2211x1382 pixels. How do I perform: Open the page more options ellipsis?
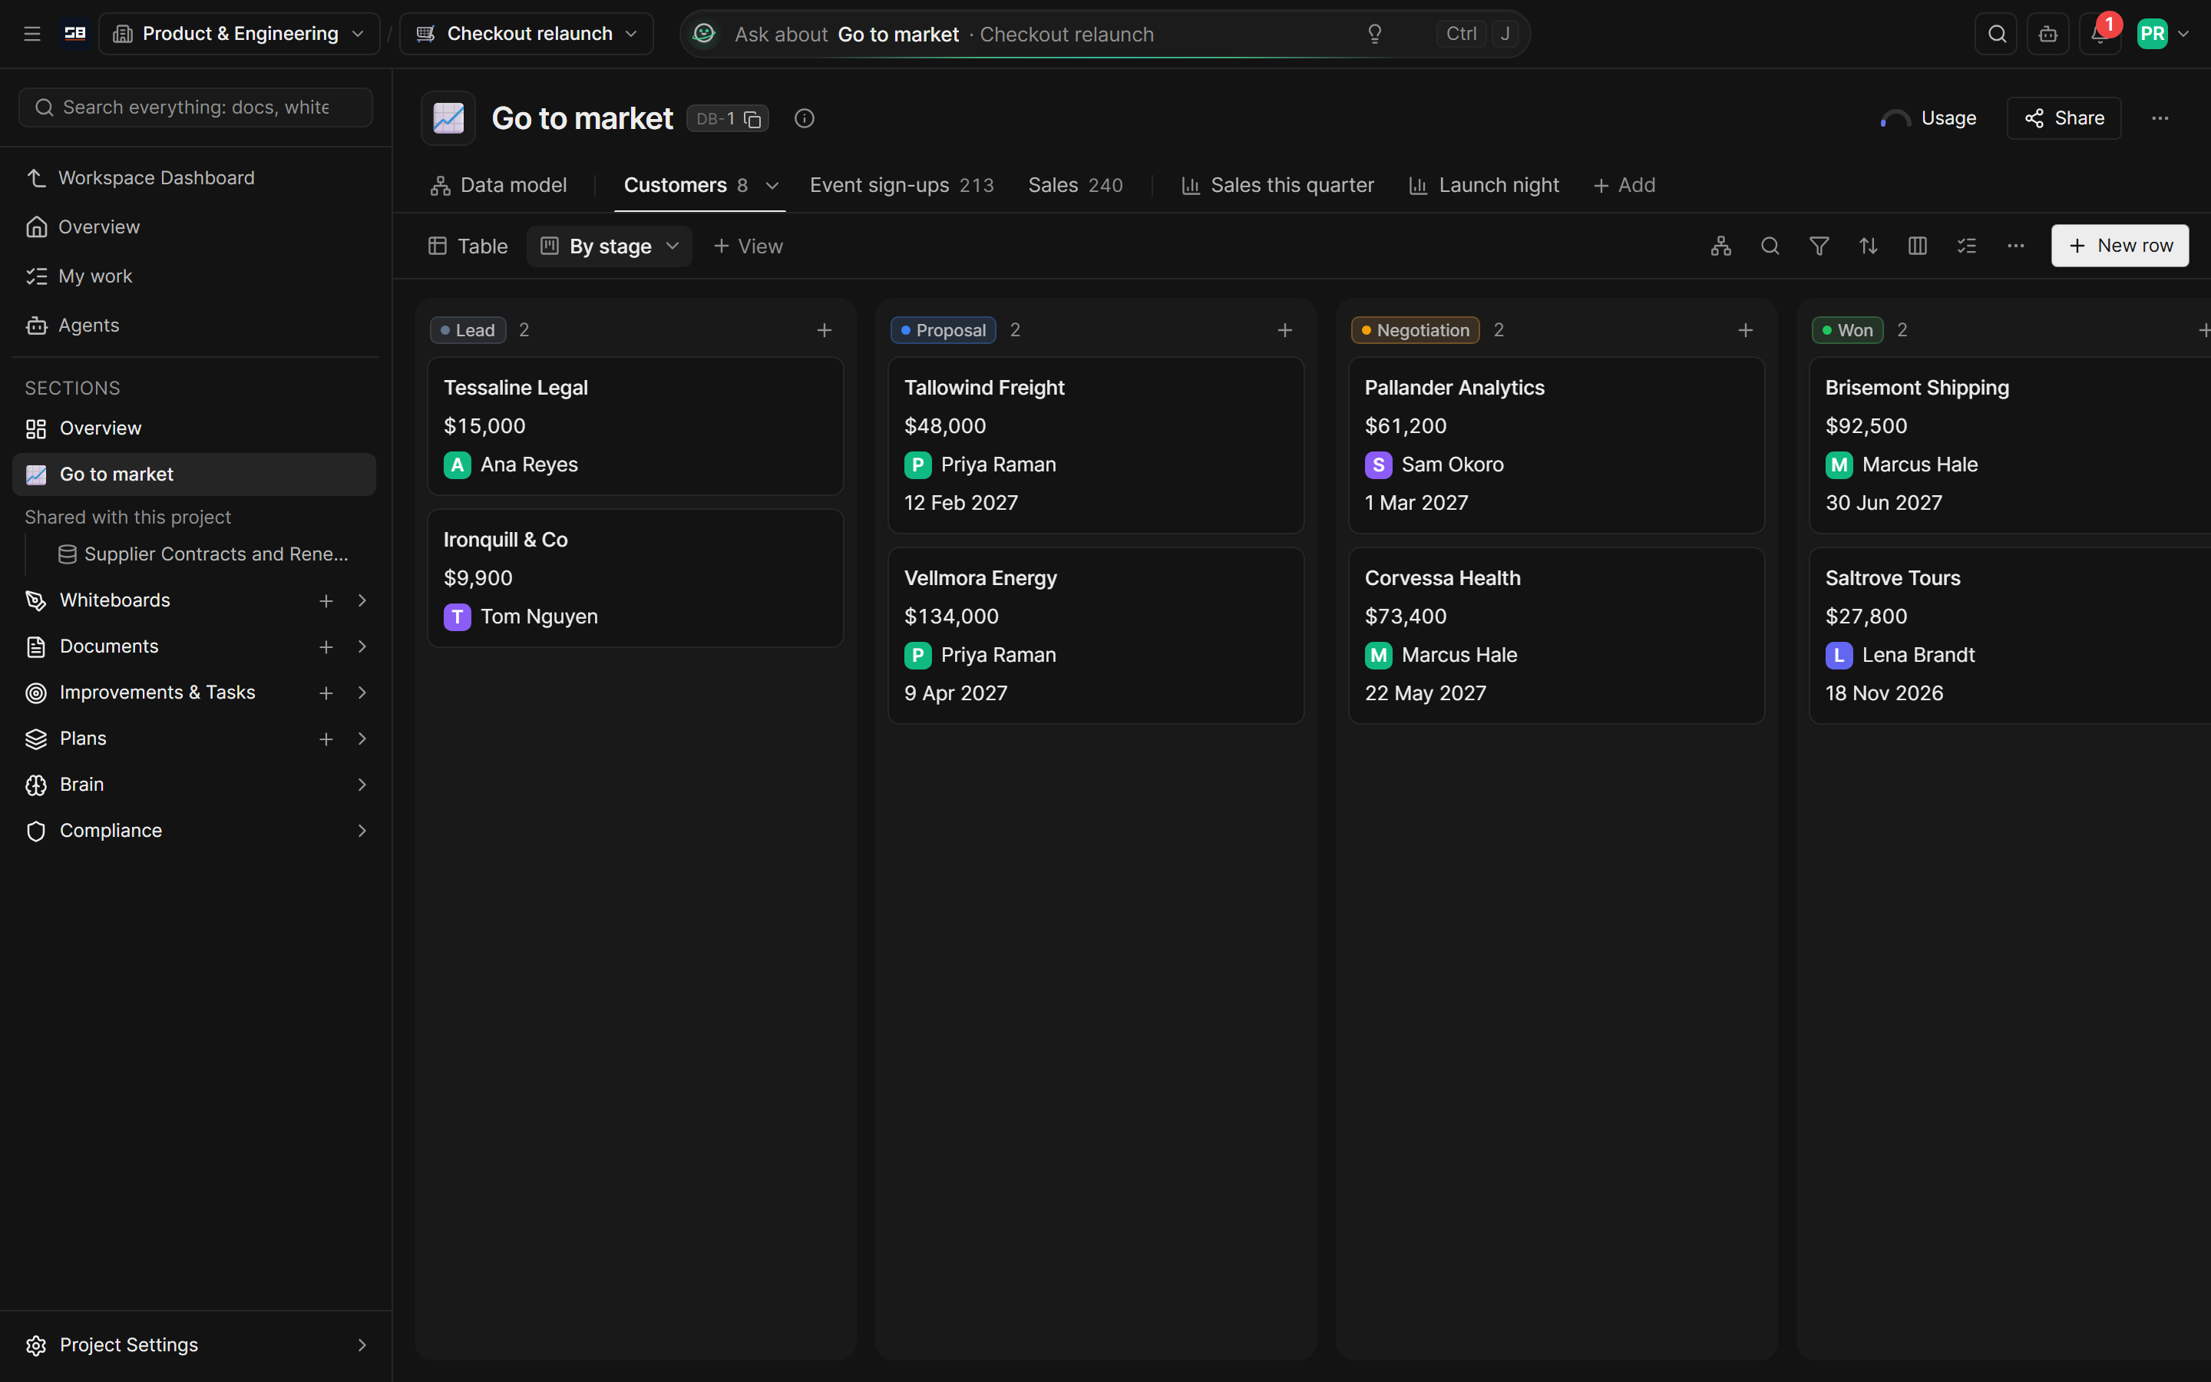click(2160, 118)
